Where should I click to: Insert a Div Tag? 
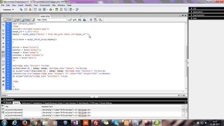click(x=40, y=9)
